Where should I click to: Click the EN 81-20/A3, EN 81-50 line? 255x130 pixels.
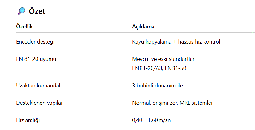(x=159, y=68)
